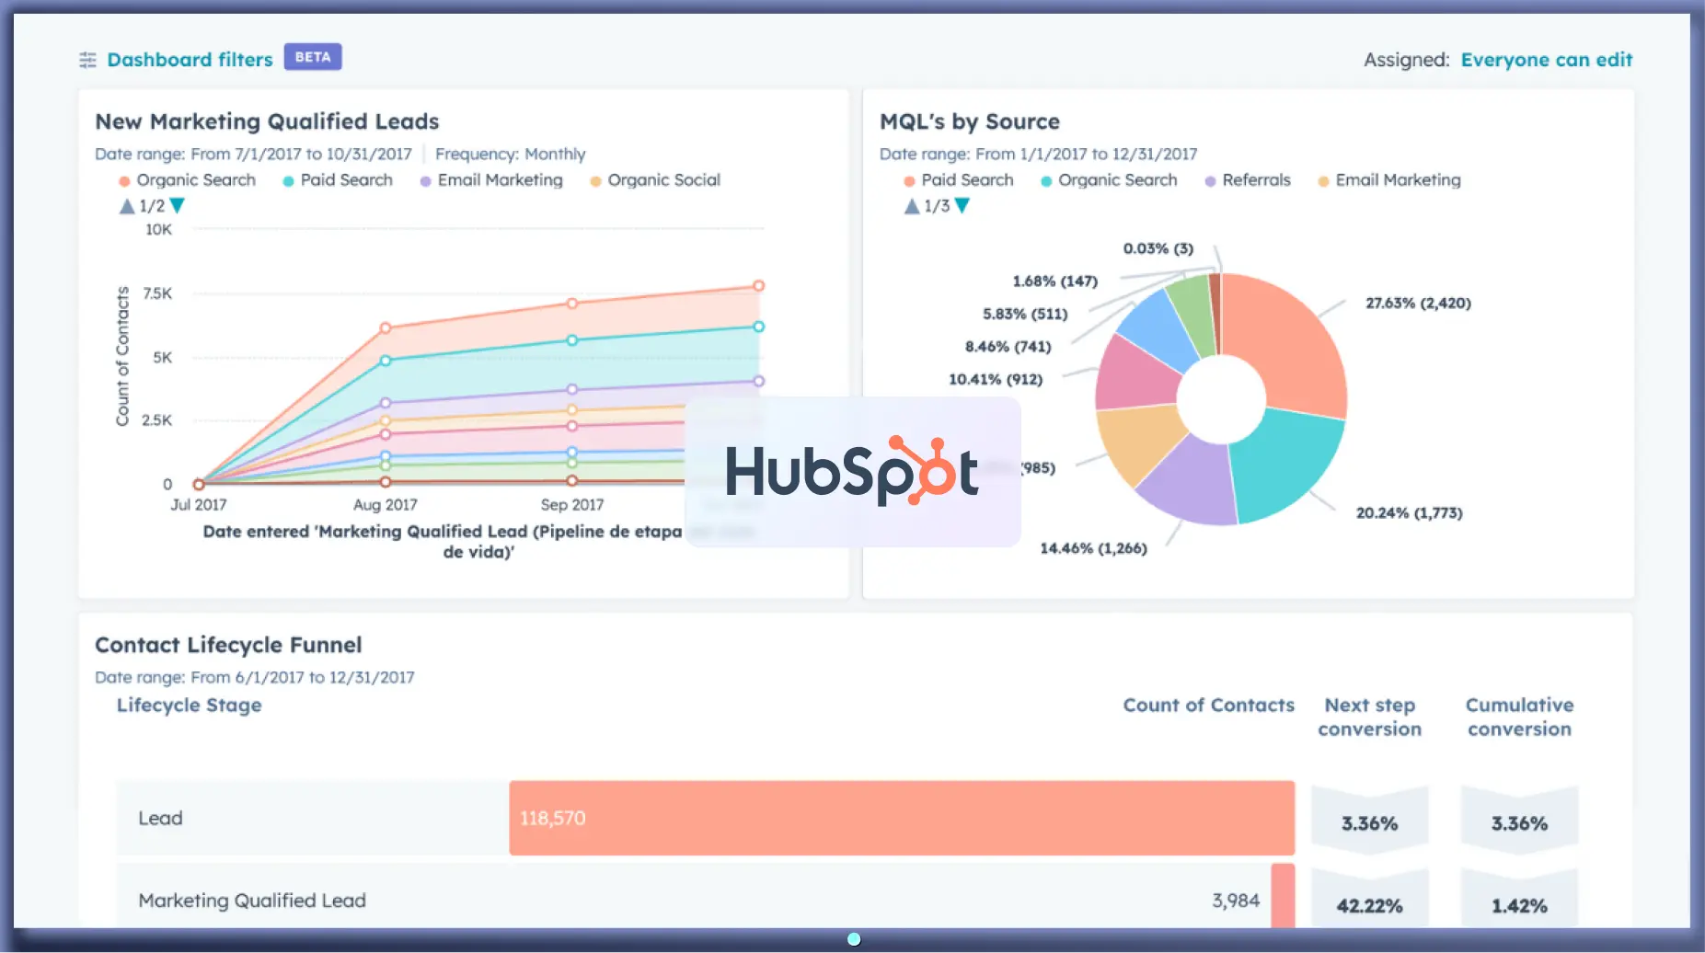Click the 42.22% next step conversion value
1705x953 pixels.
[1369, 906]
